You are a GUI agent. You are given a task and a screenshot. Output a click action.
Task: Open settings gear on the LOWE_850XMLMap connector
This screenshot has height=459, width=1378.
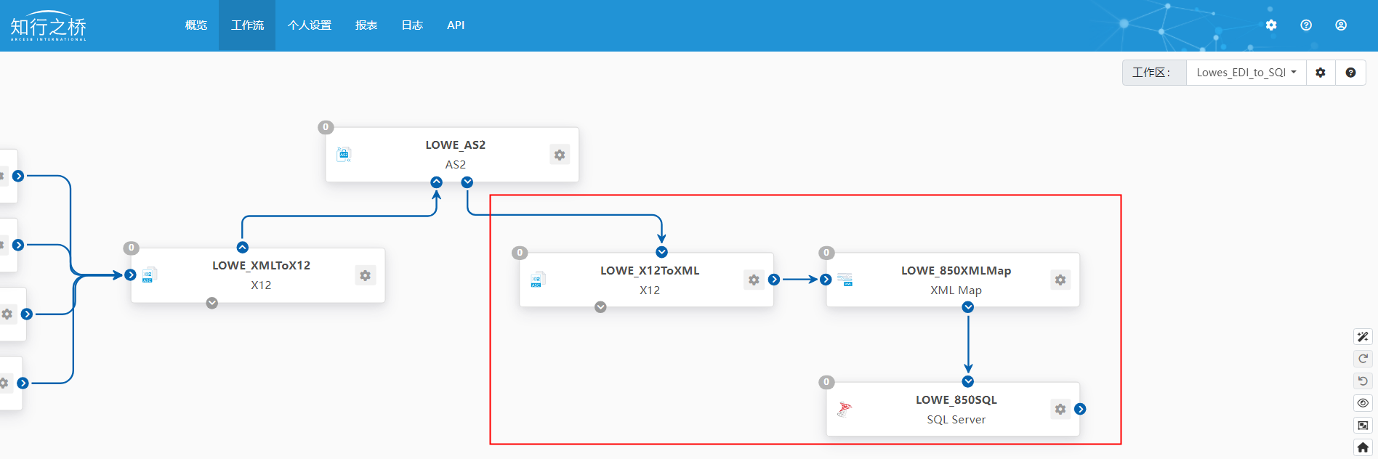(x=1060, y=280)
